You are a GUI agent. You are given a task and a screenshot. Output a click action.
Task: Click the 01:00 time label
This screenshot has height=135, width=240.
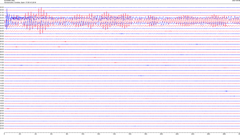point(2,13)
